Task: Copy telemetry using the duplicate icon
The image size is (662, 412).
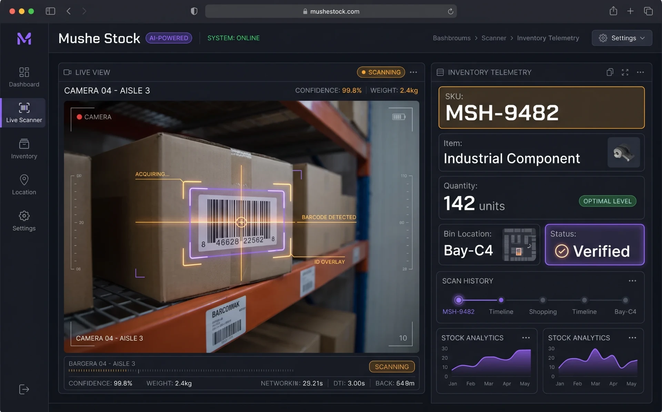Action: coord(610,72)
